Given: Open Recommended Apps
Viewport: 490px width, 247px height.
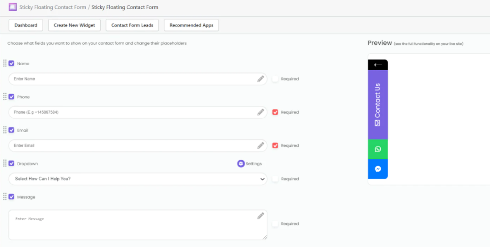Looking at the screenshot, I should coord(191,25).
